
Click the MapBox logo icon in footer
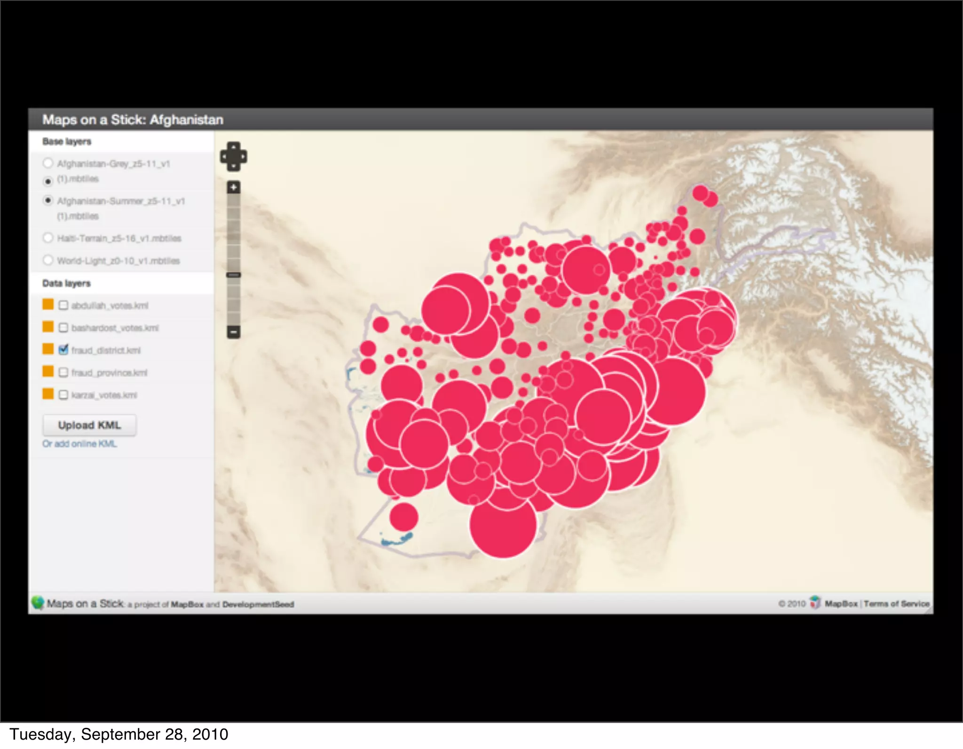point(815,603)
